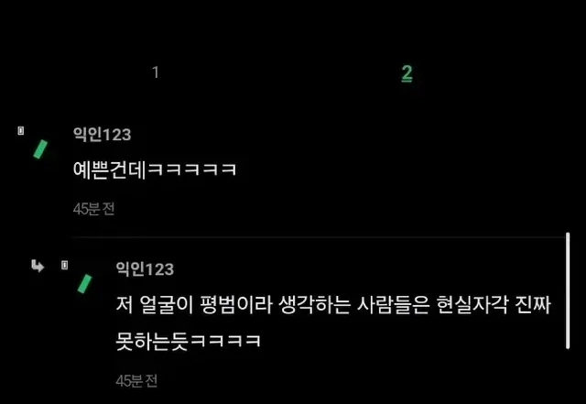
Task: Select the reply's second line 못하는듯ㅋㅋㅋㅋ
Action: click(188, 341)
